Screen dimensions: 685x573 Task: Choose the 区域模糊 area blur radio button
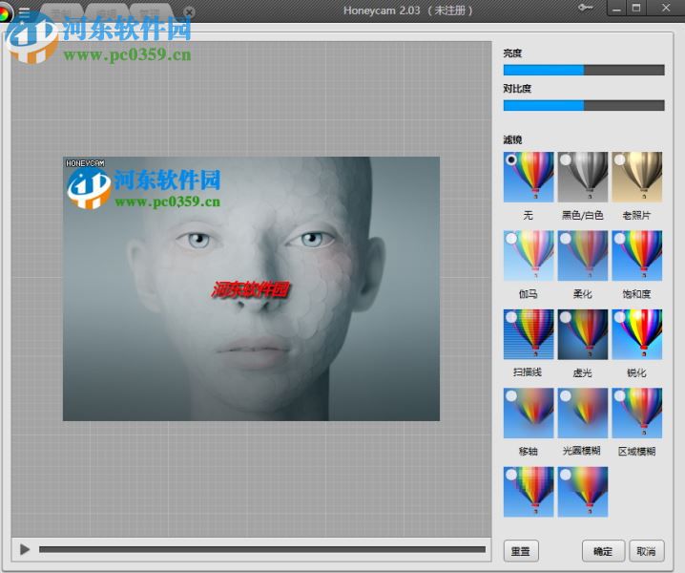[x=619, y=396]
